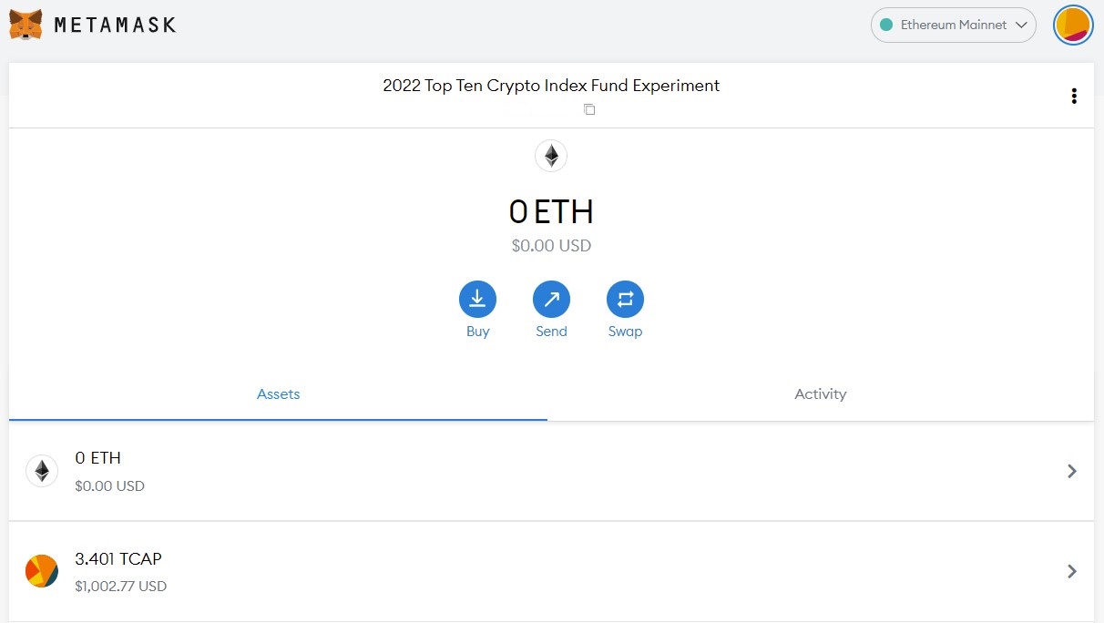Click the Ethereum logo above the balance
The height and width of the screenshot is (623, 1104).
point(551,157)
